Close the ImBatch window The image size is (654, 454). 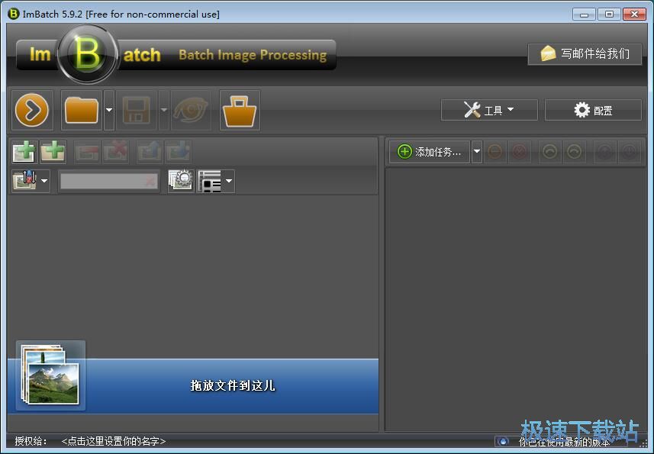click(x=634, y=14)
